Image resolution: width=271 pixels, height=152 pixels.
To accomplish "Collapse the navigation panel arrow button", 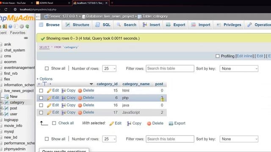I will coord(38,17).
